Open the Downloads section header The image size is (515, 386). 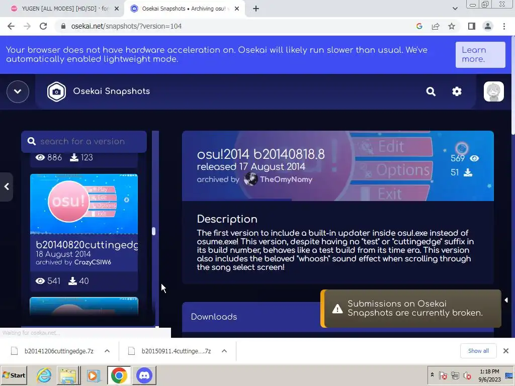click(x=337, y=317)
